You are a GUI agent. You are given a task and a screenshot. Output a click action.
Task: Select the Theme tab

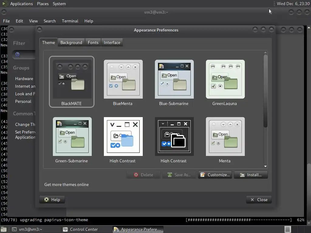(48, 42)
